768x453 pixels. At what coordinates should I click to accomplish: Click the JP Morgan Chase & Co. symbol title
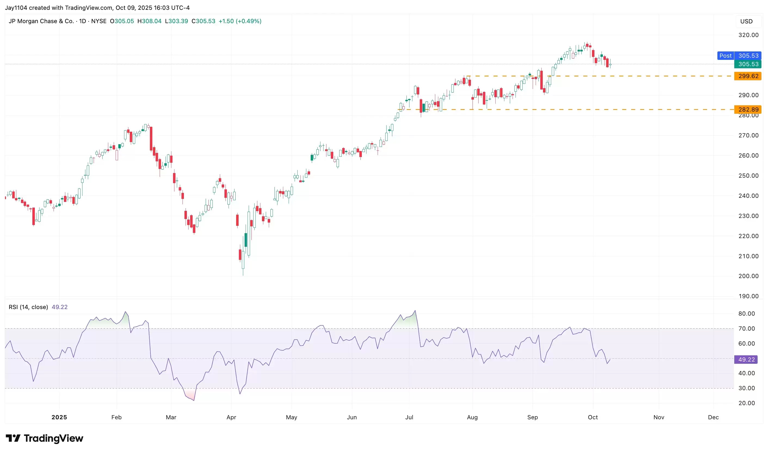[41, 21]
